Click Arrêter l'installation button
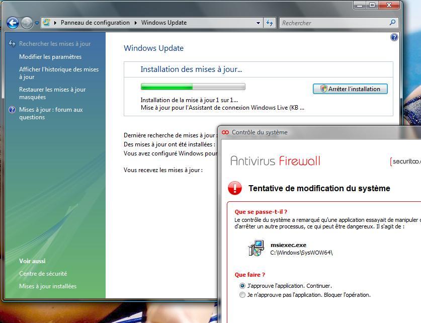 pos(350,89)
